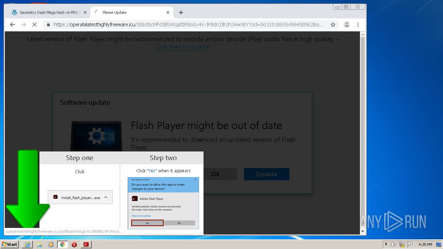This screenshot has height=249, width=443.
Task: Open the Windows Start menu
Action: 10,244
